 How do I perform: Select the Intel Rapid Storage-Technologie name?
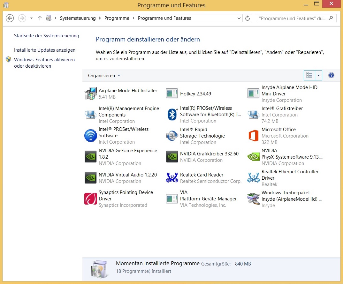tap(202, 133)
